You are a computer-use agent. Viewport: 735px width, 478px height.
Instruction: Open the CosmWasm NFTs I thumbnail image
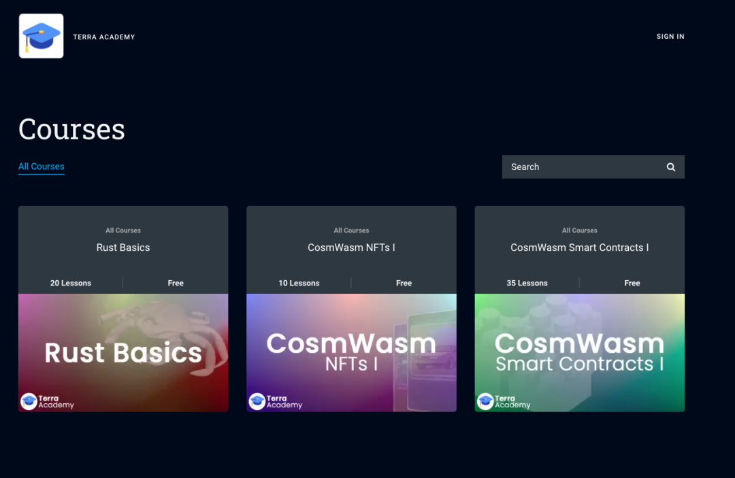point(351,352)
